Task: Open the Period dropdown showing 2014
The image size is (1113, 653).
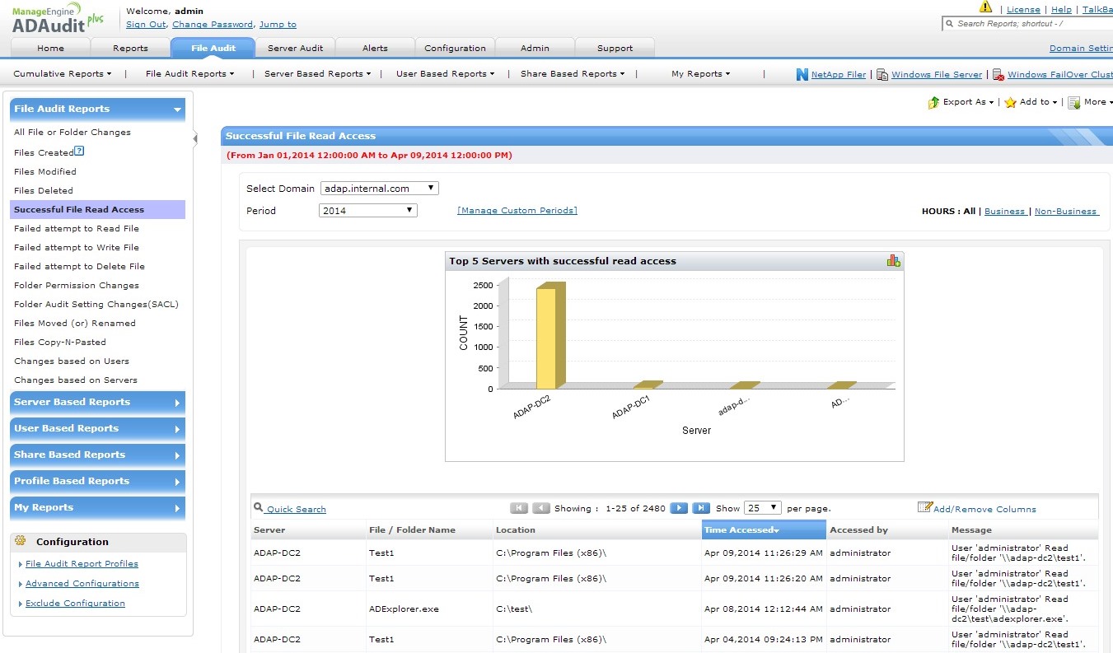Action: (367, 211)
